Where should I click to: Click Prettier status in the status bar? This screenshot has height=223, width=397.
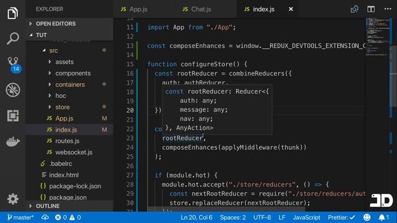(341, 217)
